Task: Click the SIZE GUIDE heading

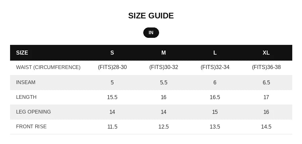Action: [x=151, y=16]
